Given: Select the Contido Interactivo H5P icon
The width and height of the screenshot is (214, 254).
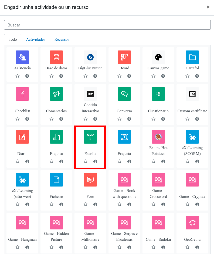Looking at the screenshot, I should (x=90, y=94).
